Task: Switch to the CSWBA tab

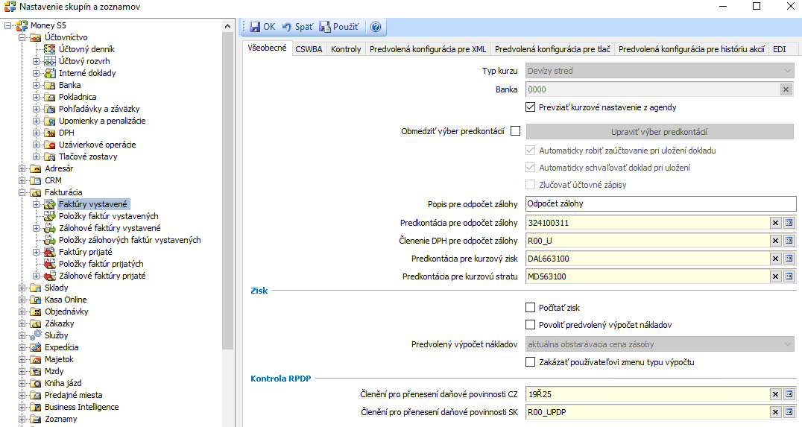Action: click(x=309, y=49)
